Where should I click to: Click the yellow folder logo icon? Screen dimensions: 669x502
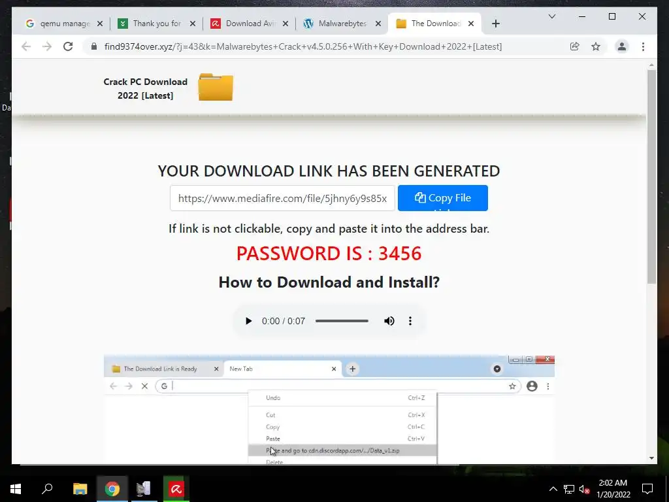(x=216, y=88)
